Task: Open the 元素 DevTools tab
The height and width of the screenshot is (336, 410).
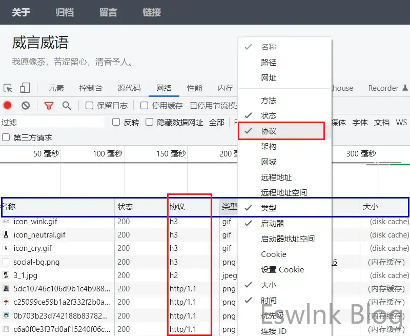Action: click(x=56, y=88)
